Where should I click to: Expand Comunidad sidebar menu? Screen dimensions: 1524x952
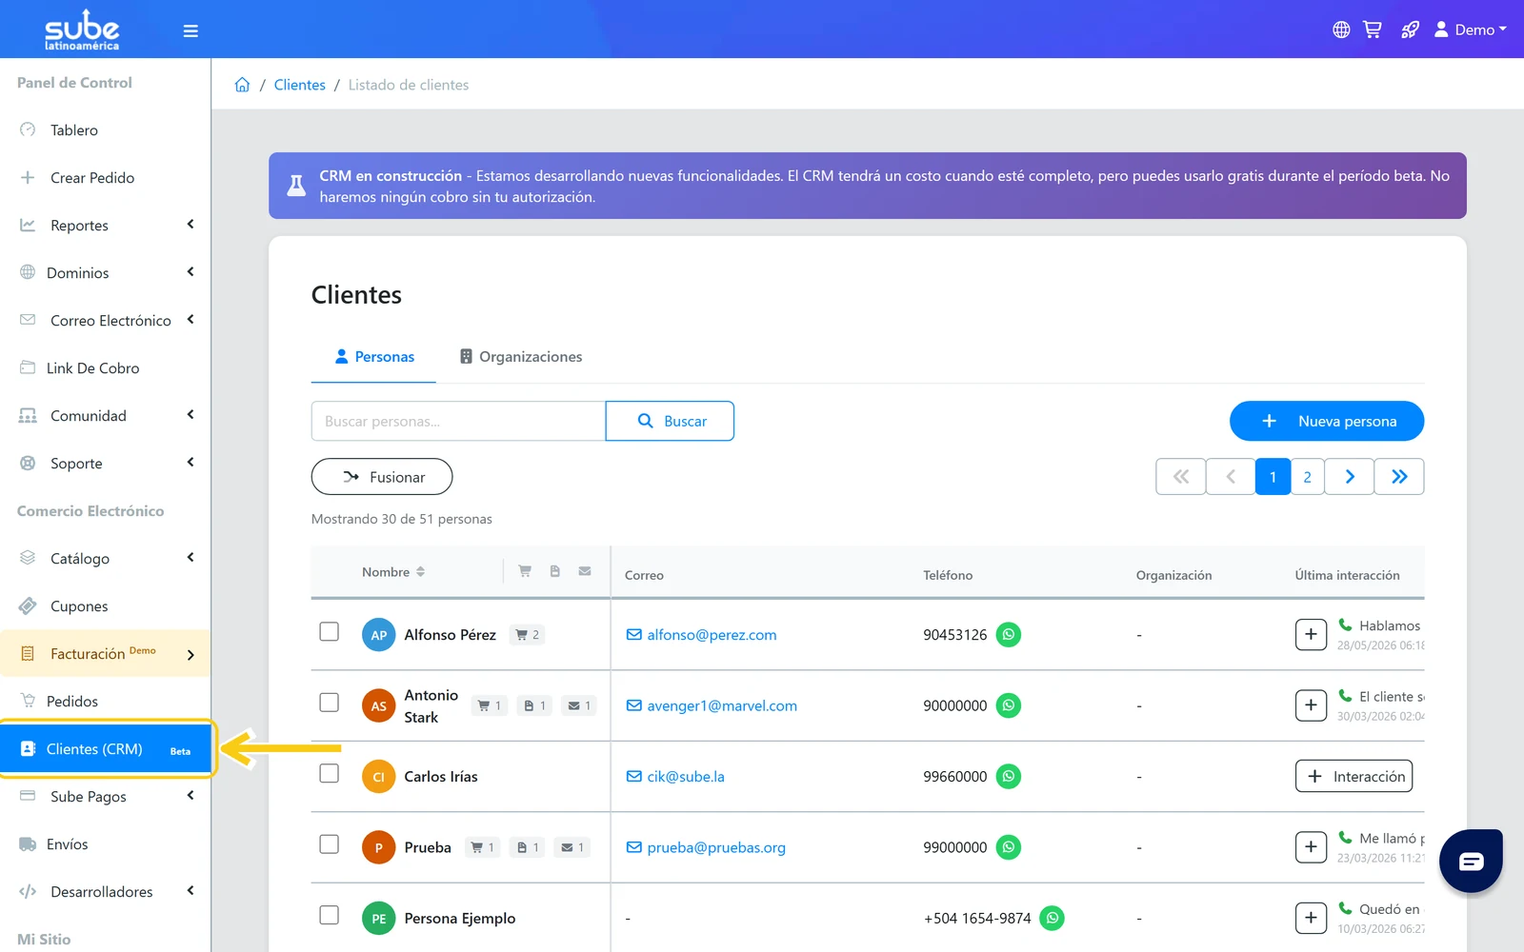[x=105, y=415]
